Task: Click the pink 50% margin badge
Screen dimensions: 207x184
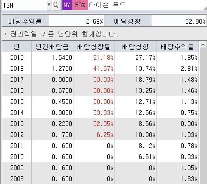Action: click(x=80, y=5)
